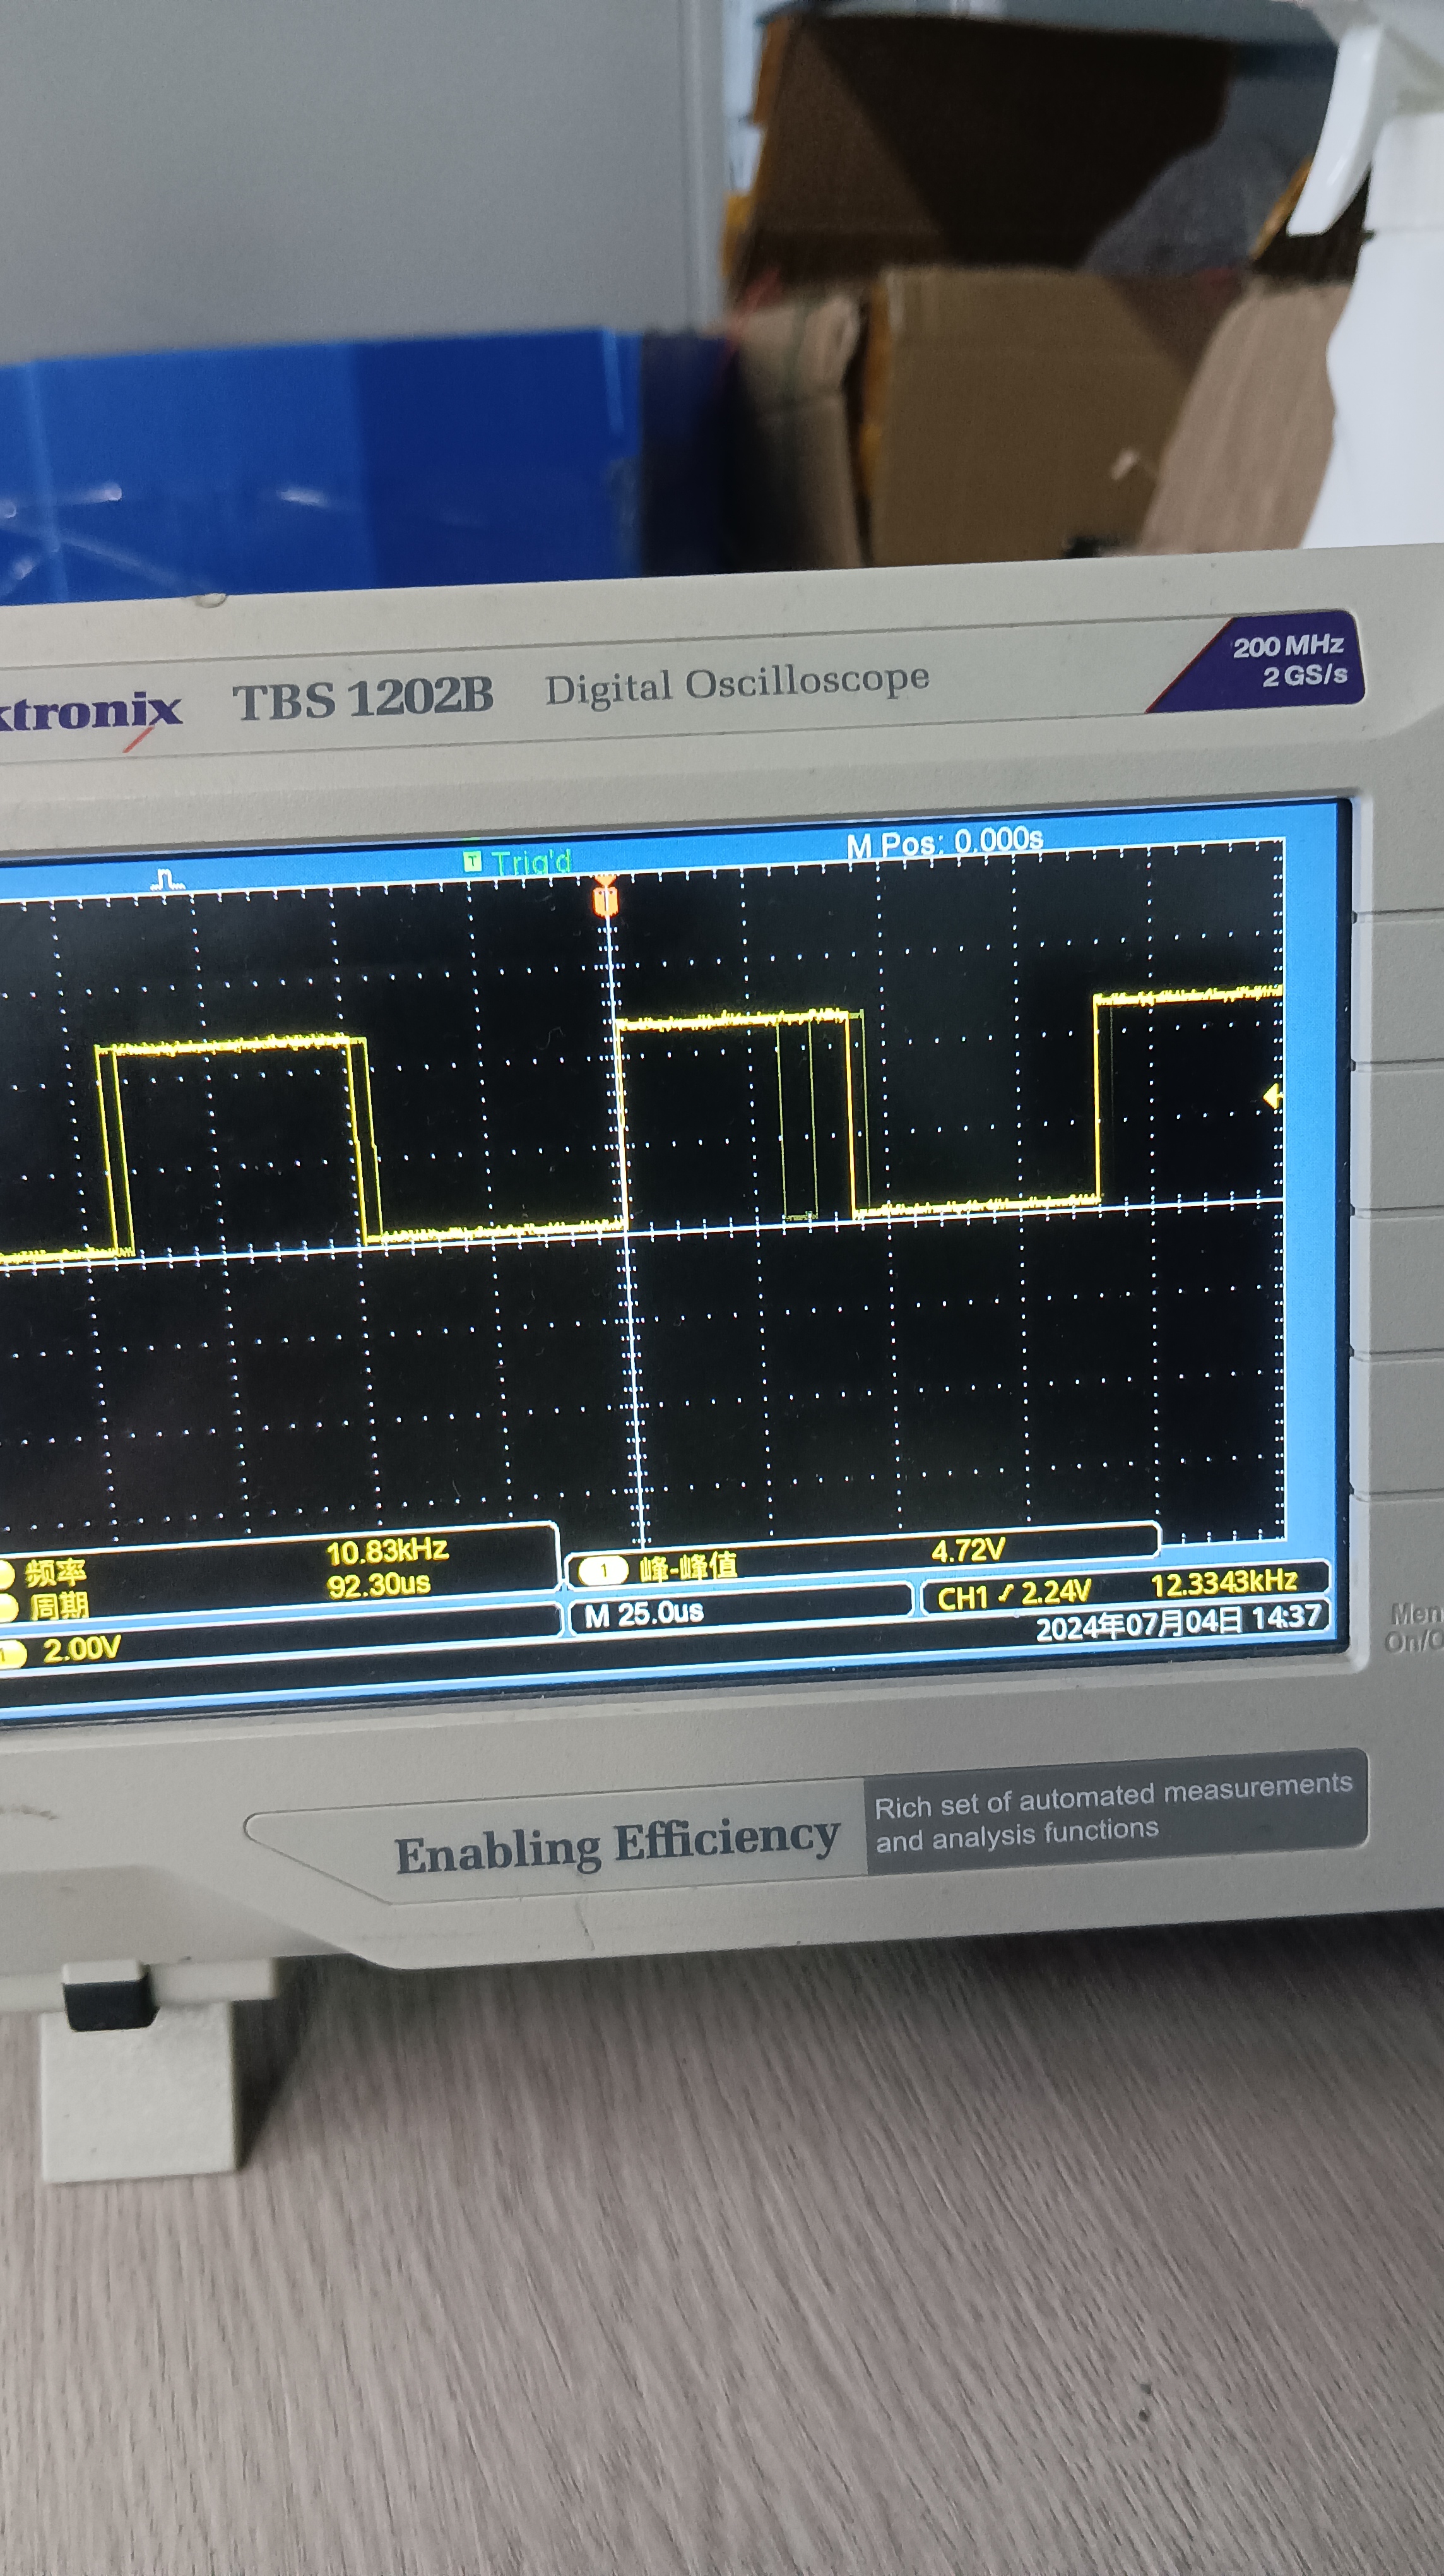Click the trigger level arrow on right edge
The width and height of the screenshot is (1444, 2576).
(x=1272, y=1097)
